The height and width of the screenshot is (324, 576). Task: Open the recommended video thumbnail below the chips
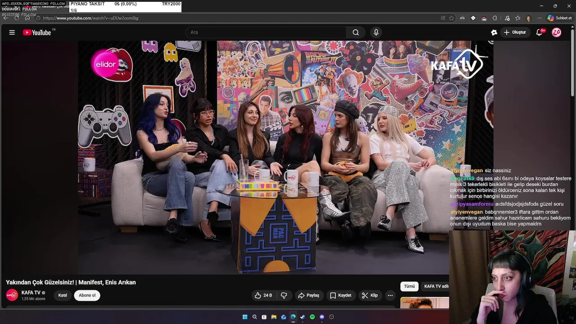tap(425, 303)
